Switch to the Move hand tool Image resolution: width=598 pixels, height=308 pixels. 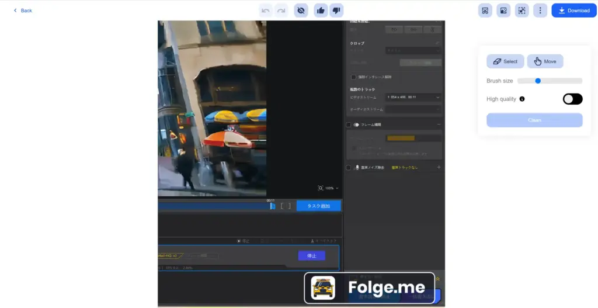click(545, 61)
